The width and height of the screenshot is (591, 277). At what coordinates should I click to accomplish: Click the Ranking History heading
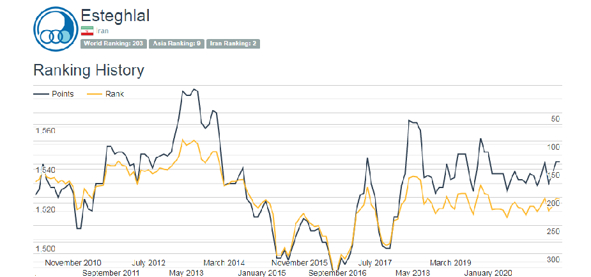(x=89, y=70)
